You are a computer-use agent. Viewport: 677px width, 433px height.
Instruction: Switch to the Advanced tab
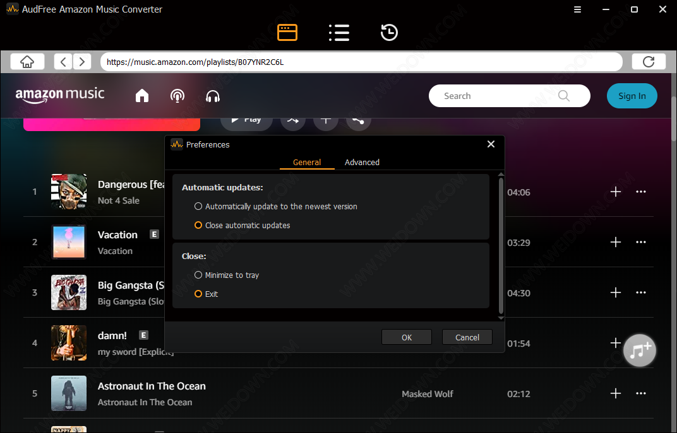click(x=362, y=162)
